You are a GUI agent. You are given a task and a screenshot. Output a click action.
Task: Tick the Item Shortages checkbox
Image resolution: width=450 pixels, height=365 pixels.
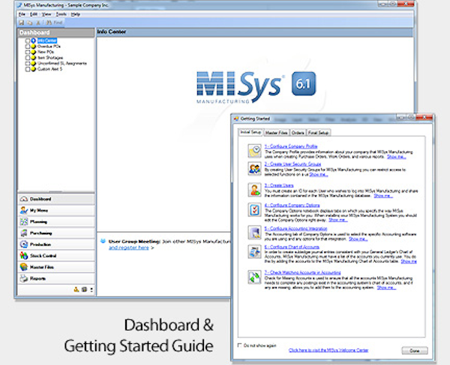pyautogui.click(x=28, y=58)
